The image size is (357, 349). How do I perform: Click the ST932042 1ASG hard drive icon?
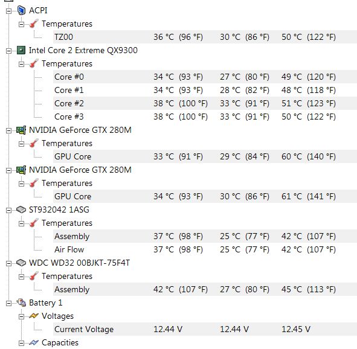21,210
